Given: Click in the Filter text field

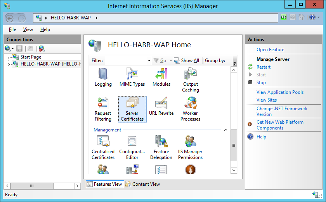Looking at the screenshot, I should coord(125,60).
